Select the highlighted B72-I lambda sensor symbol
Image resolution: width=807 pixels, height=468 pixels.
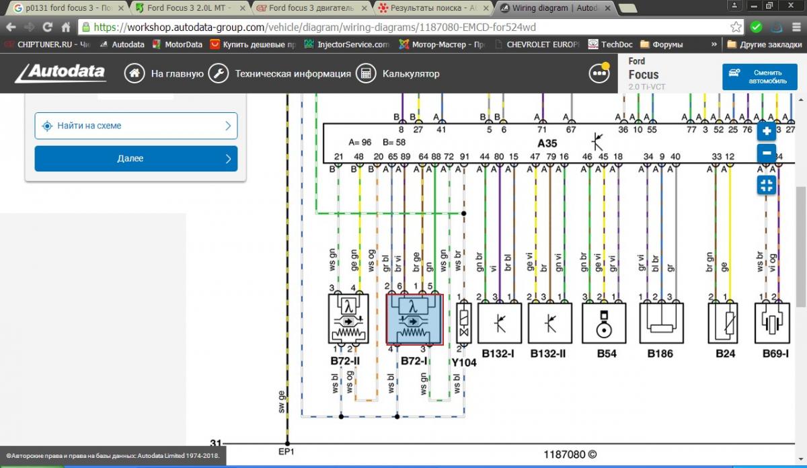415,319
